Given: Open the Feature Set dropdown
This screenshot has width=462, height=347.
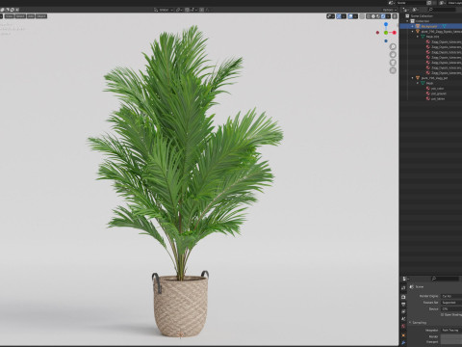Looking at the screenshot, I should pos(451,303).
